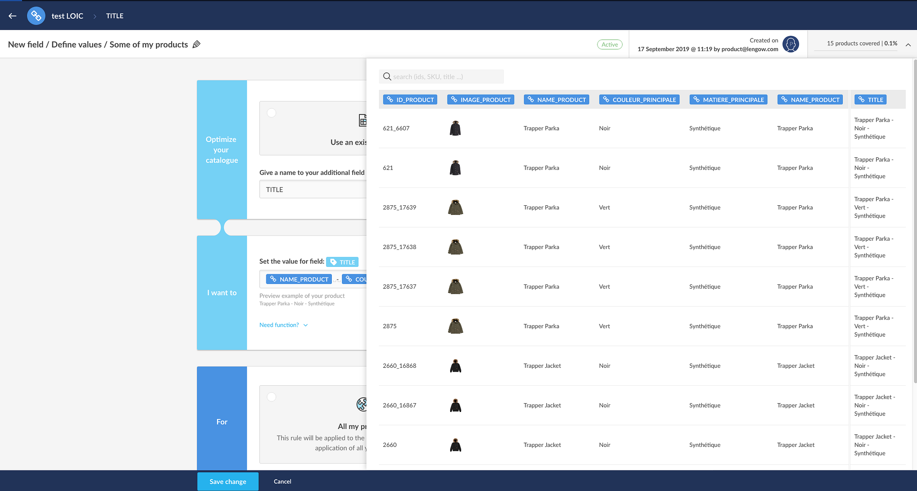Open green parka thumbnail for 2875_17639
The height and width of the screenshot is (491, 917).
[455, 207]
